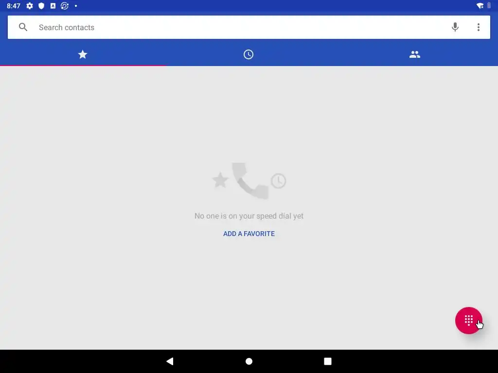Tap the Wi-Fi signal icon in status bar
The width and height of the screenshot is (498, 373).
[480, 6]
